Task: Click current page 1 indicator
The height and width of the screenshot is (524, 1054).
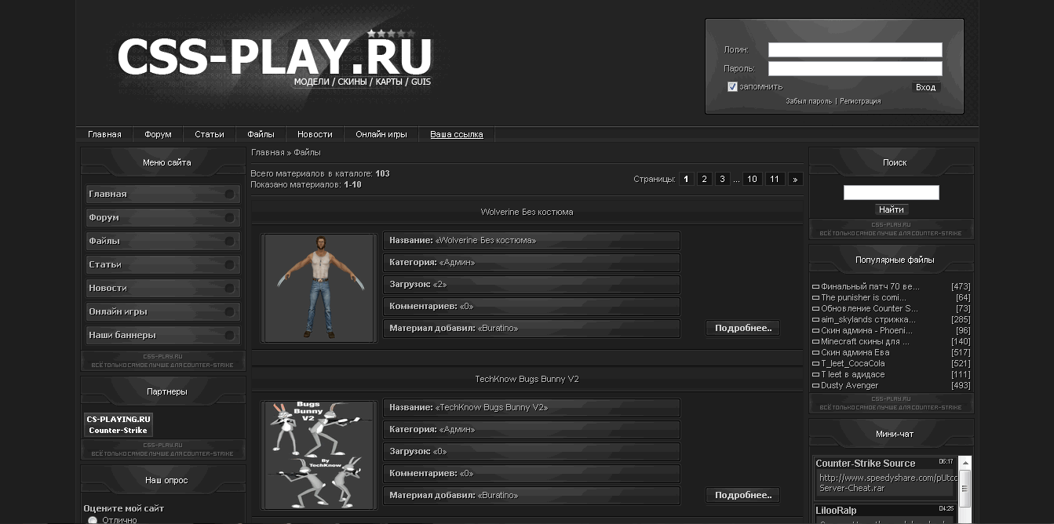Action: click(686, 179)
